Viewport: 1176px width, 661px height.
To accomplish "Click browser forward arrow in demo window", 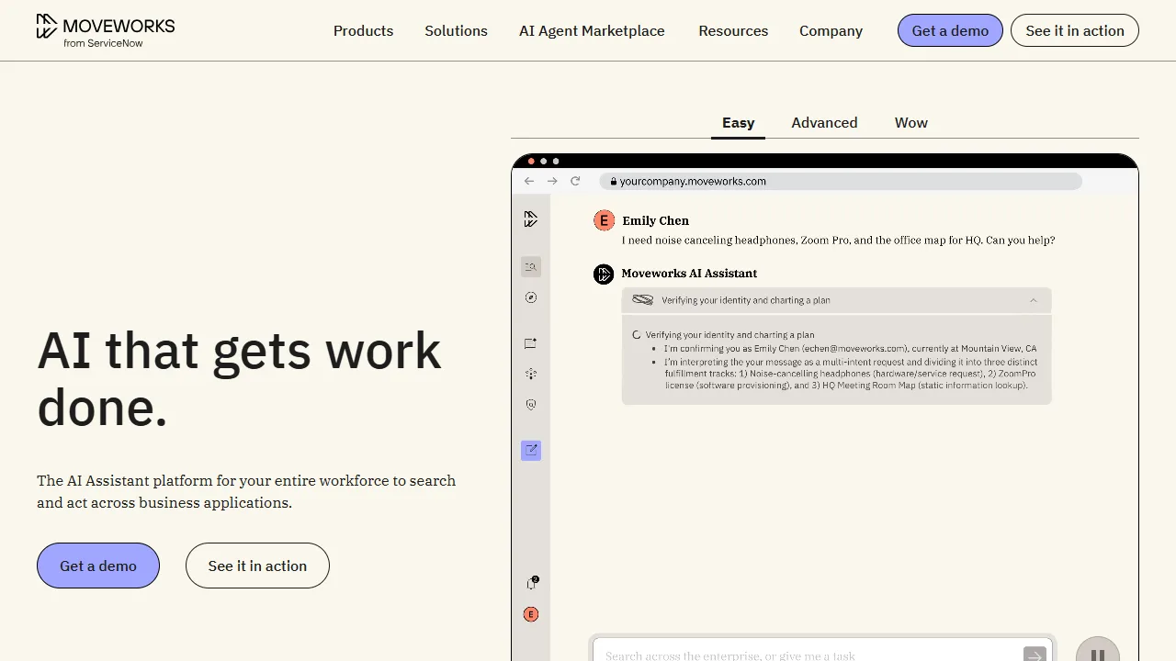I will tap(552, 181).
